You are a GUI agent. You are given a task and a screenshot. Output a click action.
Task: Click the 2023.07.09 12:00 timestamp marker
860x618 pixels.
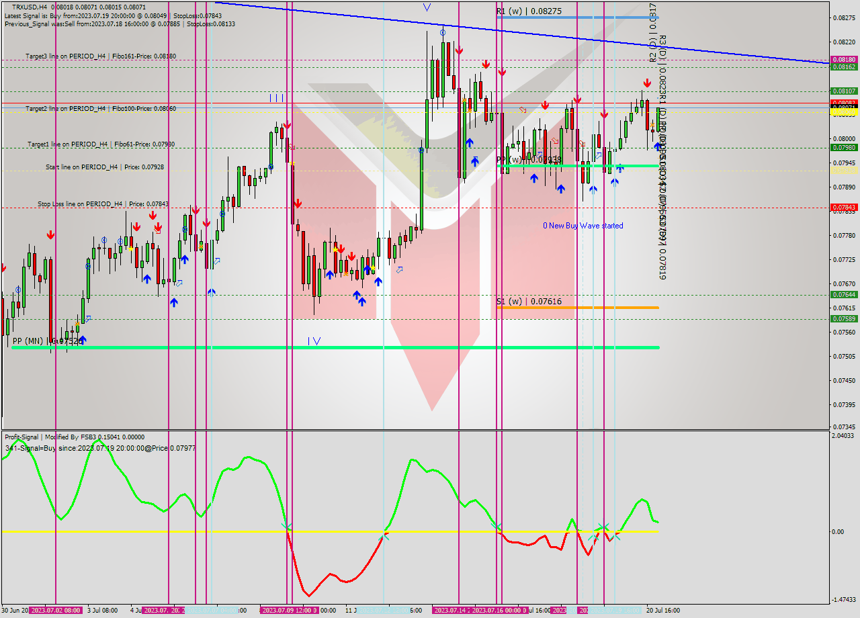tap(289, 609)
